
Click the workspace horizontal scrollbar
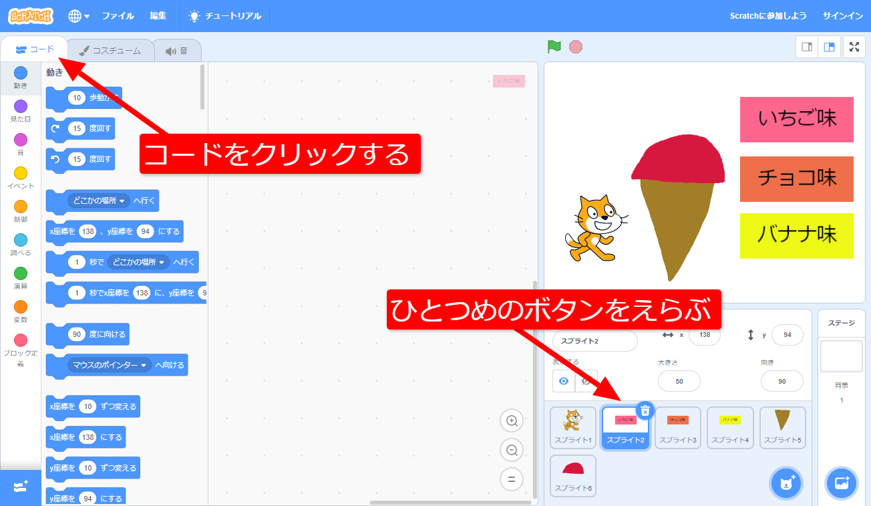[450, 503]
